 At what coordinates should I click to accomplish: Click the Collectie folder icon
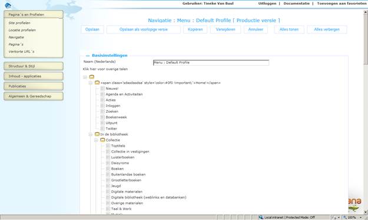(102, 140)
